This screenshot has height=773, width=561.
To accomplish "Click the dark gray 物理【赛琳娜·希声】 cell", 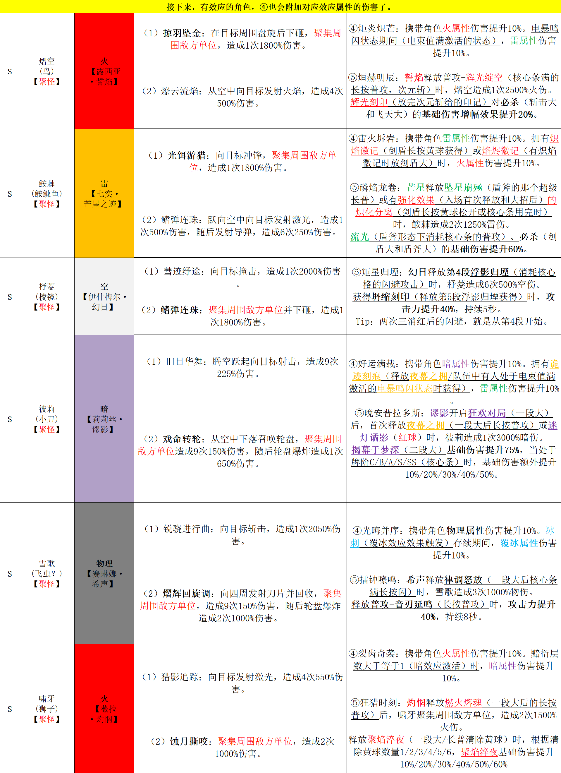I will click(x=104, y=573).
